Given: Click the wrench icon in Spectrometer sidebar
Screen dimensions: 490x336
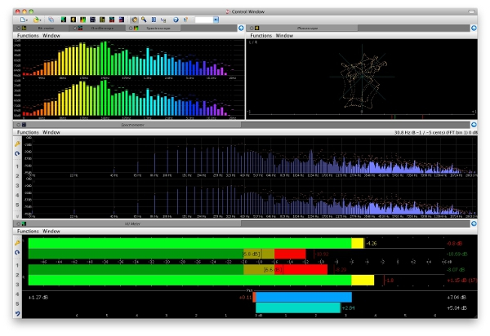Looking at the screenshot, I should (17, 142).
